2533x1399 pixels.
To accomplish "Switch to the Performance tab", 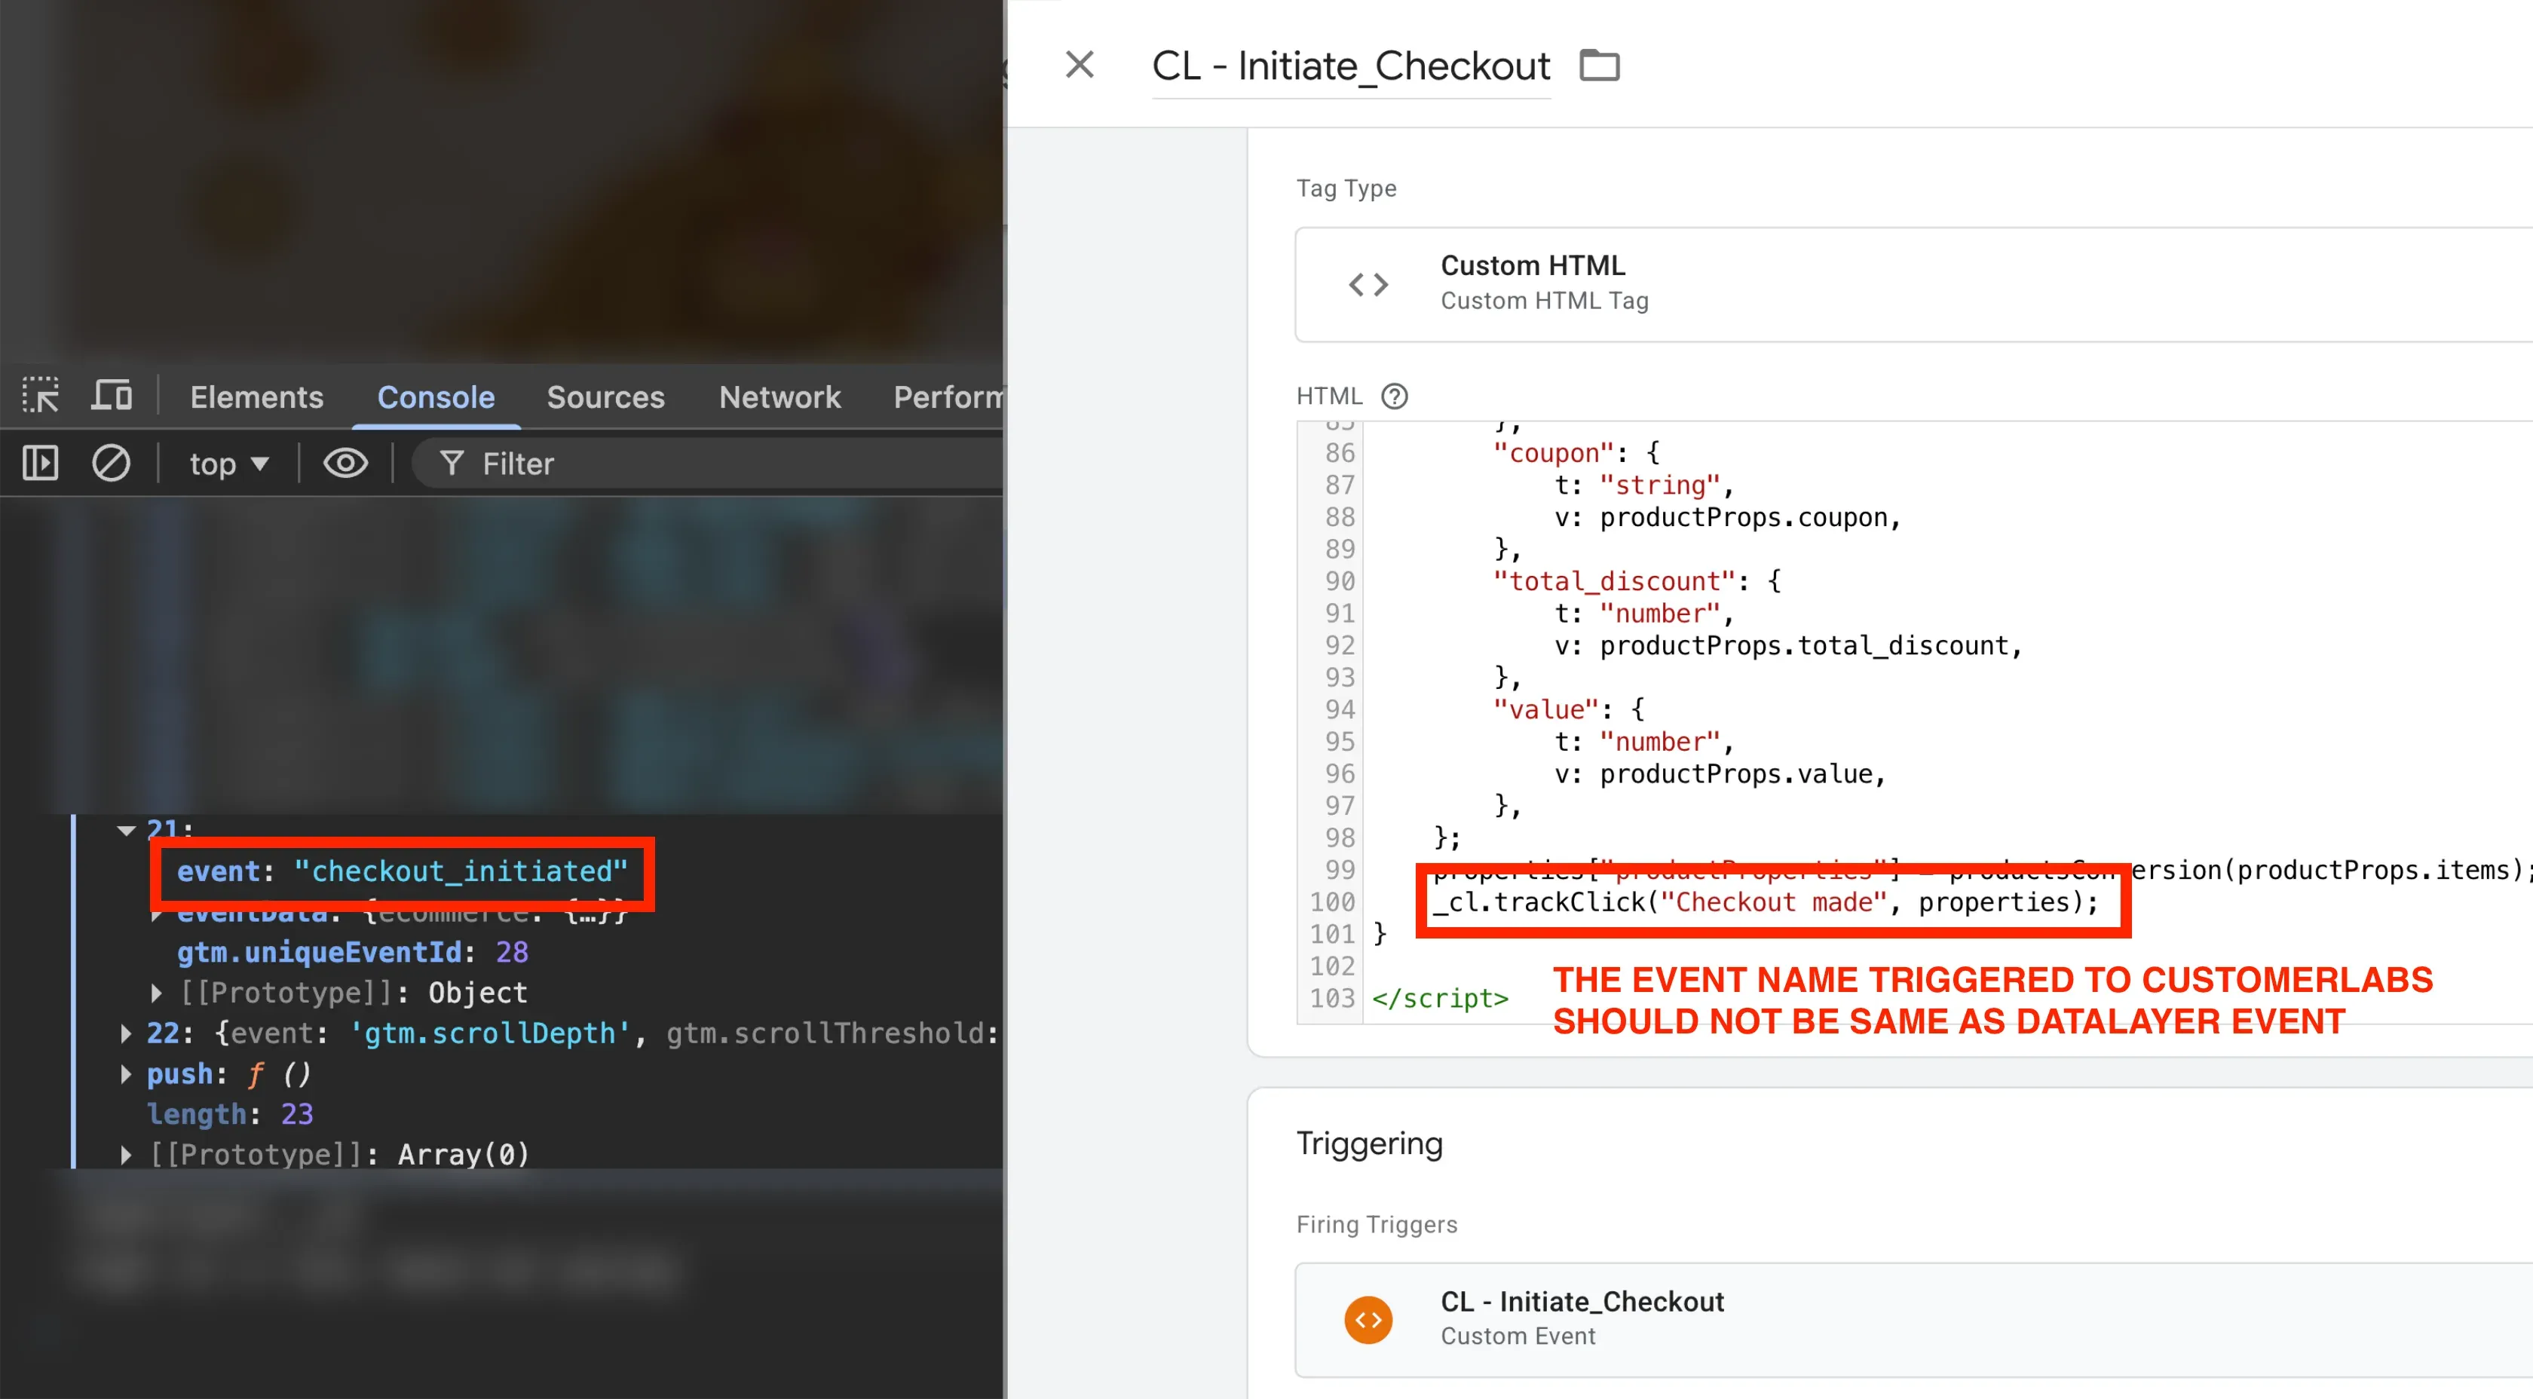I will click(948, 397).
